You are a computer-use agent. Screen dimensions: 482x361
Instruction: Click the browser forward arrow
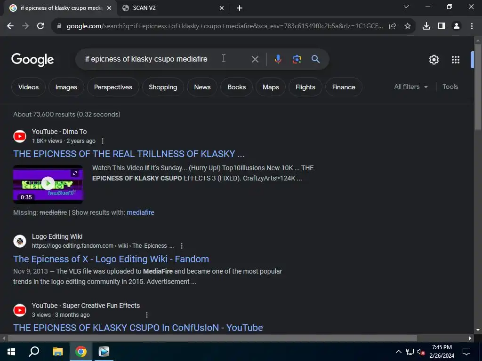click(25, 26)
